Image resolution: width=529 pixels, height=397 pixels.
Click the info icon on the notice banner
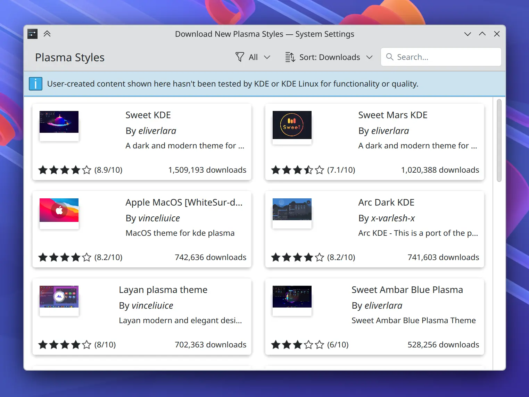pyautogui.click(x=35, y=84)
